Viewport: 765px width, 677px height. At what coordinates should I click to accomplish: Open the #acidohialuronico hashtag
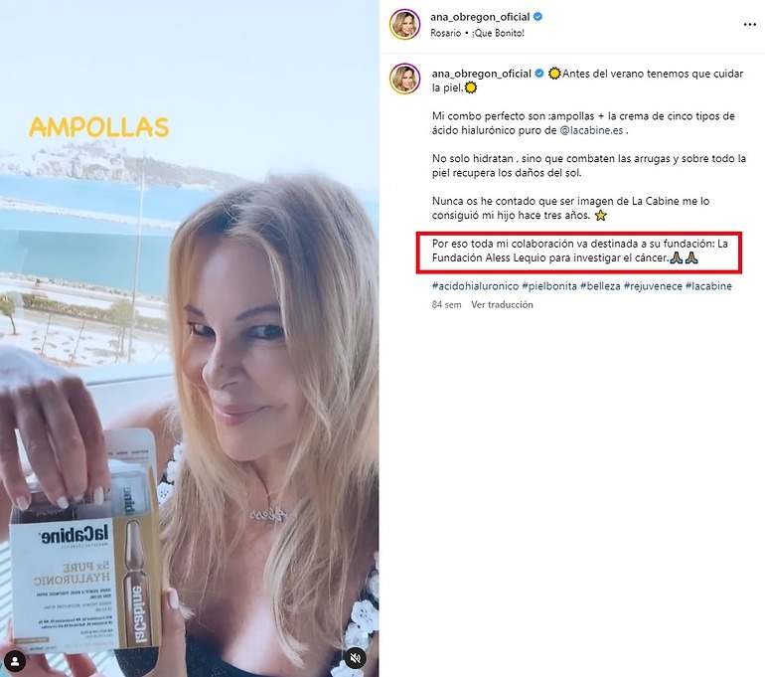click(x=475, y=286)
